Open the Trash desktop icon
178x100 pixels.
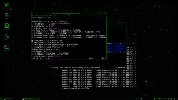click(7, 16)
